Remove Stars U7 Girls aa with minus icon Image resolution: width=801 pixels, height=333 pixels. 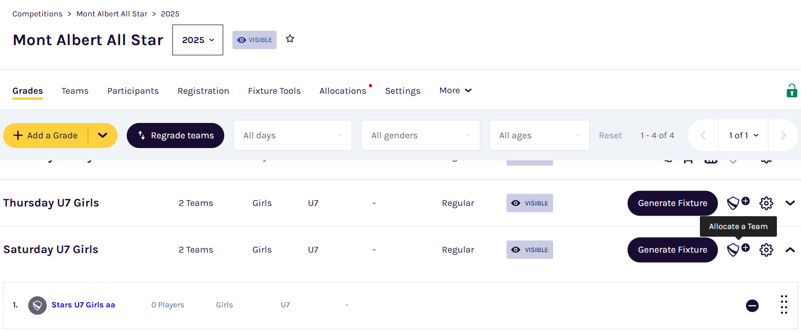point(752,306)
